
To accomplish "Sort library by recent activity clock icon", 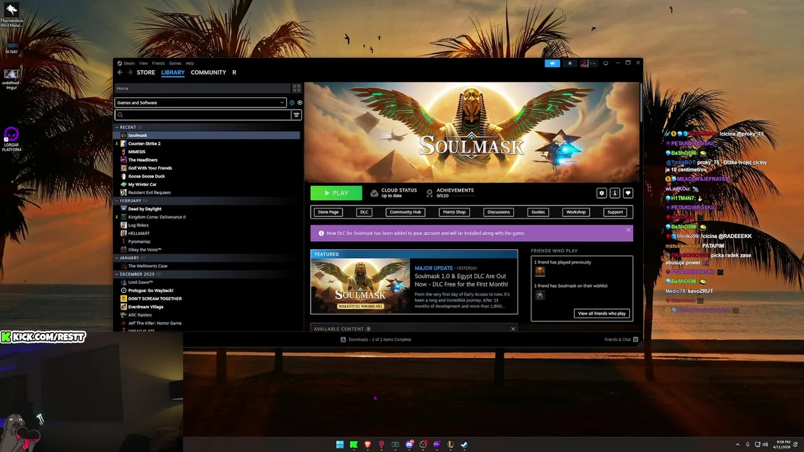I will point(292,102).
